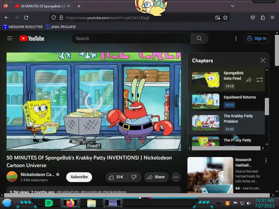This screenshot has height=209, width=279.
Task: Select the 14:18 chapter timestamp
Action: coord(229,86)
